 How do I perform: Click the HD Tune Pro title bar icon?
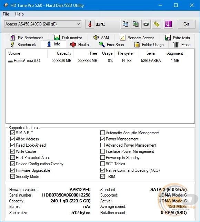pos(6,5)
